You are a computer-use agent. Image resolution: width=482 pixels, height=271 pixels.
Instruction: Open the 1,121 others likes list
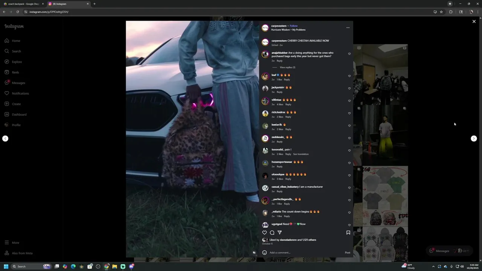tap(309, 240)
